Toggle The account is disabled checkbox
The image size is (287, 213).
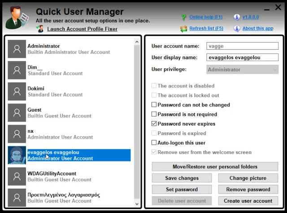click(x=154, y=86)
